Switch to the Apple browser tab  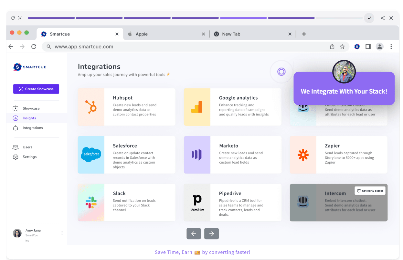[x=142, y=34]
